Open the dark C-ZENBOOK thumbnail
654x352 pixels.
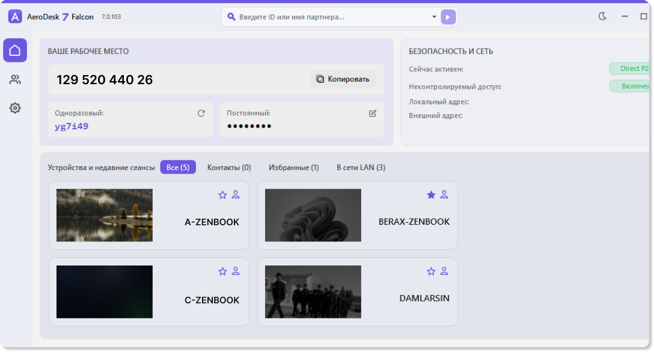point(105,292)
